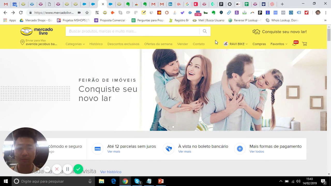Switch to the LinkedIn browser tab
Image resolution: width=331 pixels, height=186 pixels.
point(170,4)
